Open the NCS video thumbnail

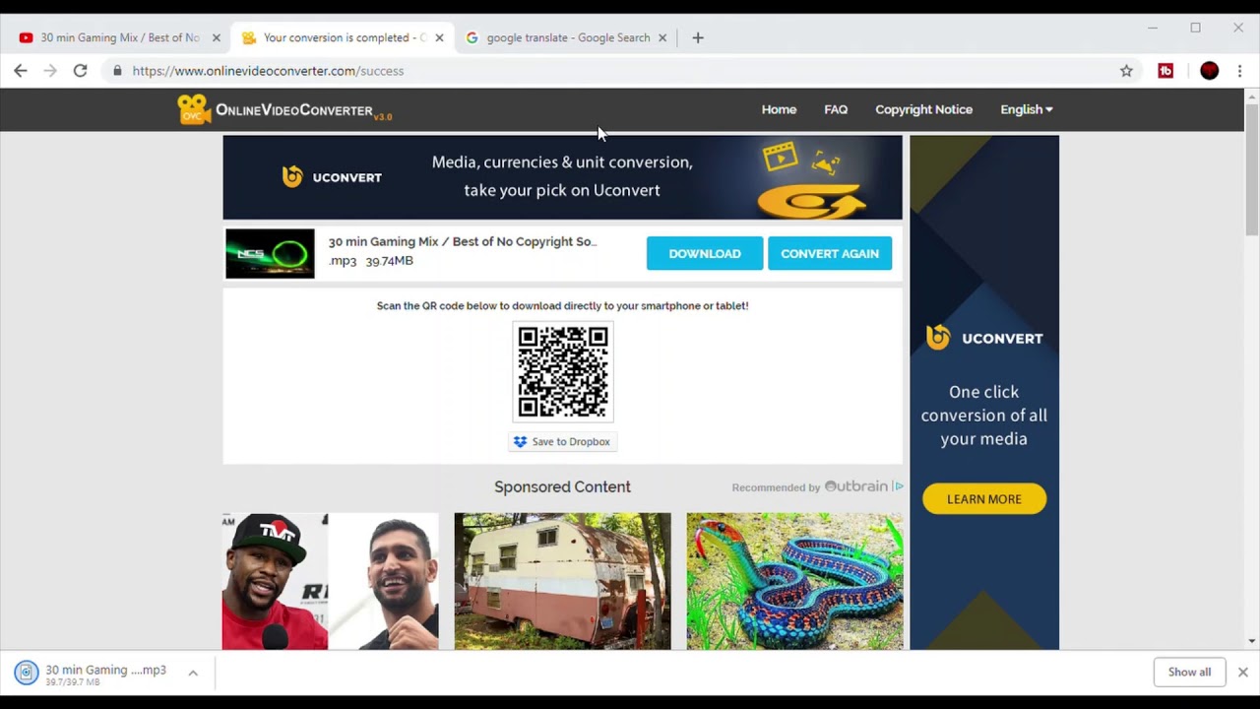point(270,254)
